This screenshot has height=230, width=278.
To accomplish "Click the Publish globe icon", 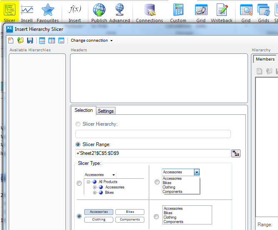I will pos(99,10).
